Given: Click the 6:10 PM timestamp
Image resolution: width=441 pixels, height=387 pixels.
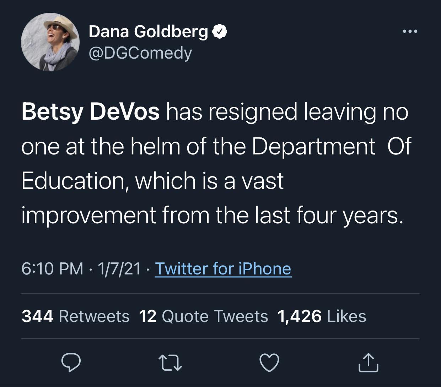Looking at the screenshot, I should click(52, 268).
